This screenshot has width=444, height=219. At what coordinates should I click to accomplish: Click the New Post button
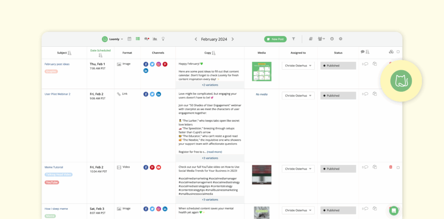click(x=275, y=39)
